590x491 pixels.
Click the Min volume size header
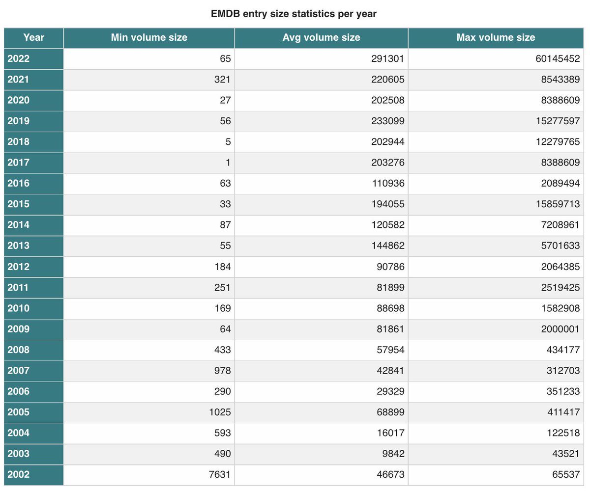[149, 38]
